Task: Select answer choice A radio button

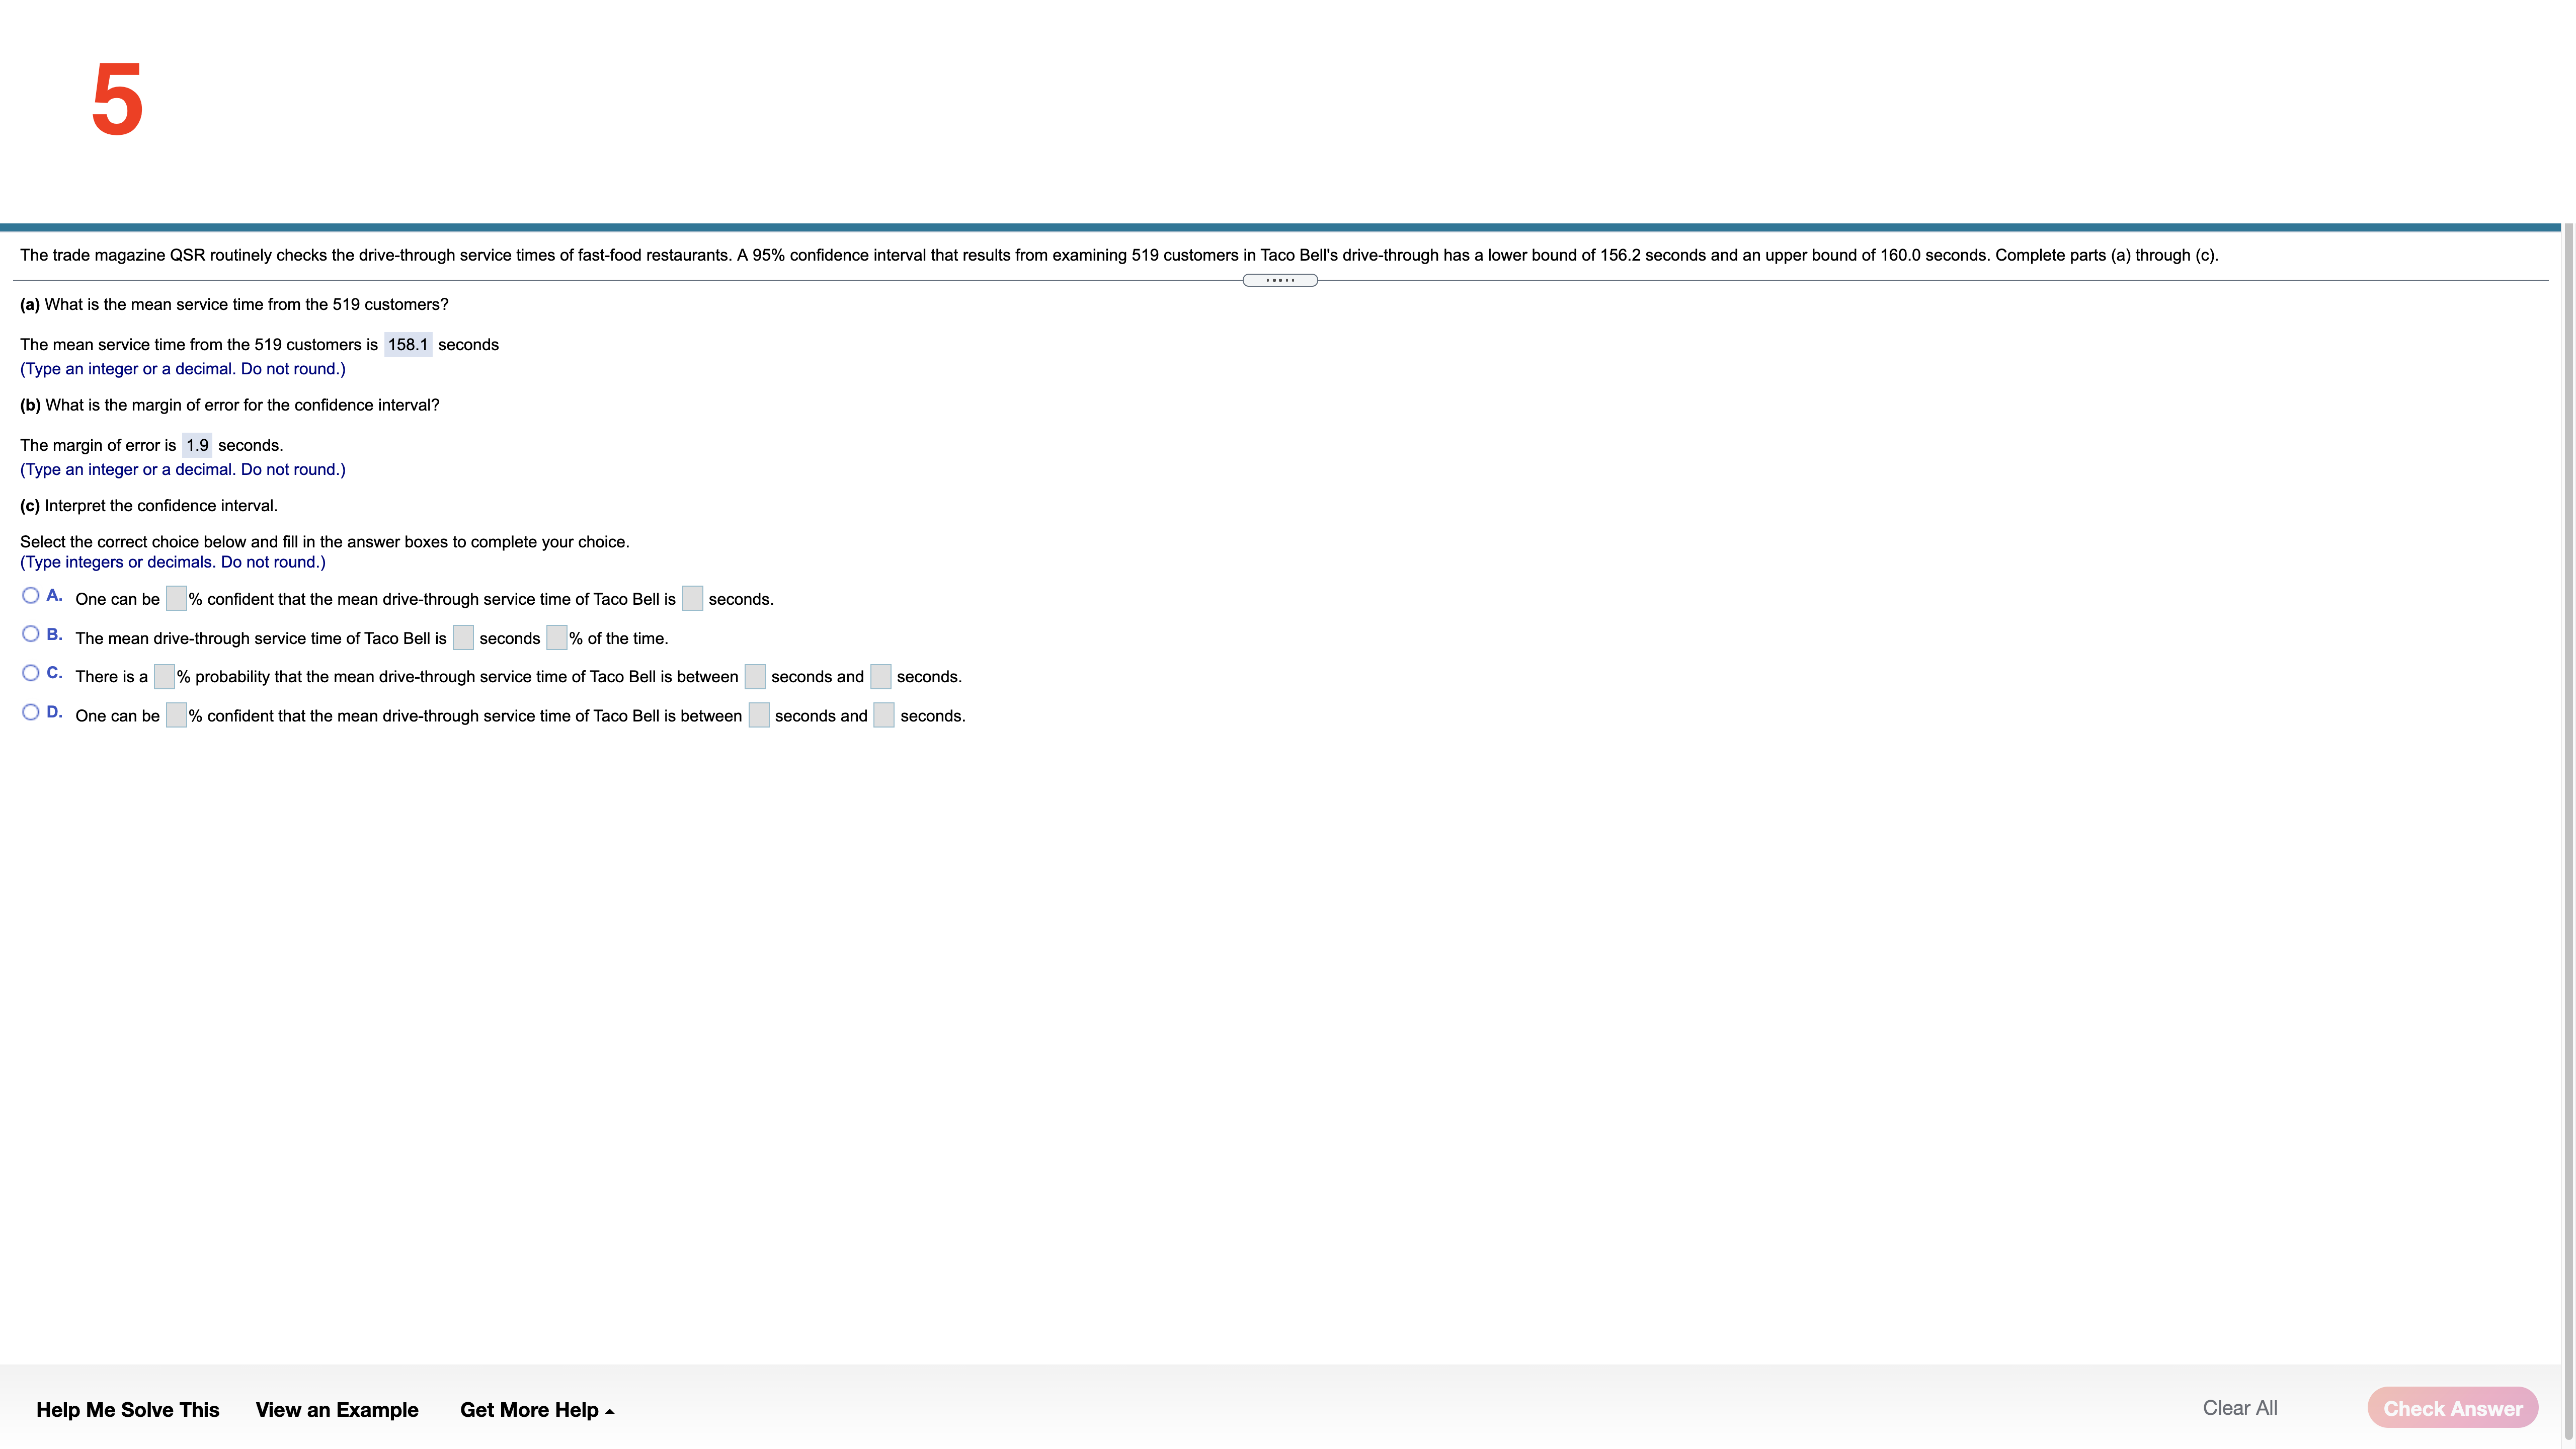Action: pos(31,595)
